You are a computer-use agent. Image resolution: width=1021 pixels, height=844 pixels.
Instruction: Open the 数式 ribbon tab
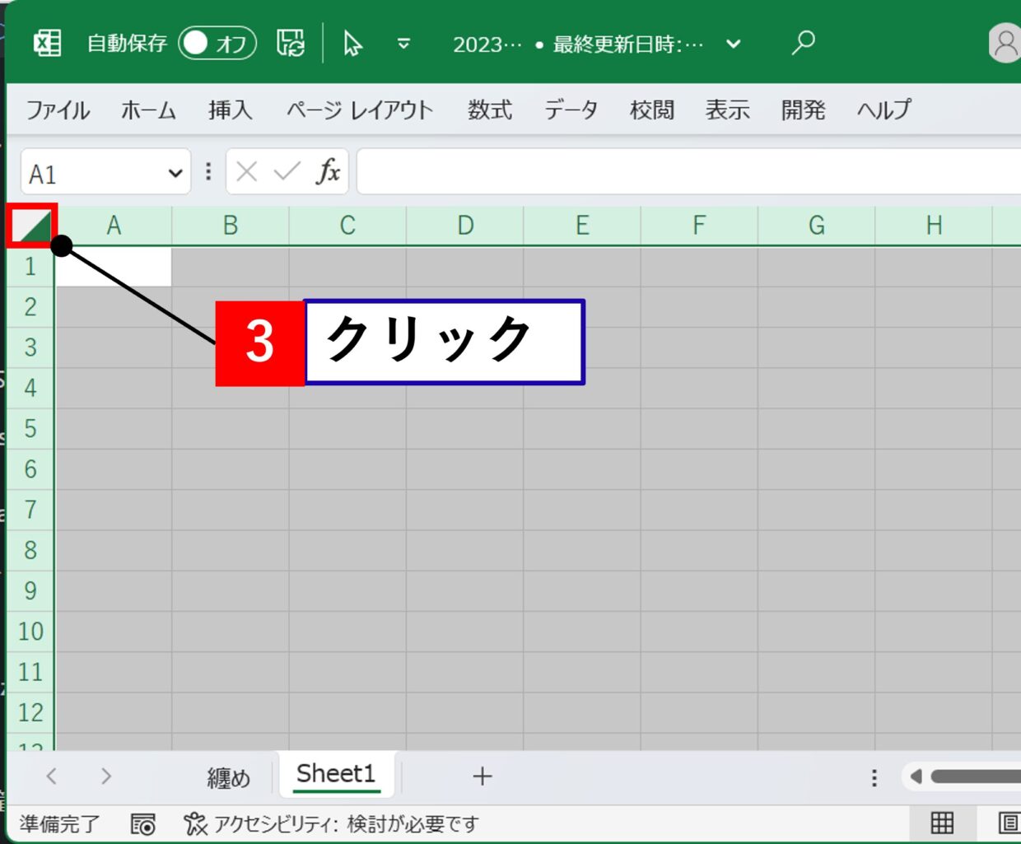[x=490, y=110]
